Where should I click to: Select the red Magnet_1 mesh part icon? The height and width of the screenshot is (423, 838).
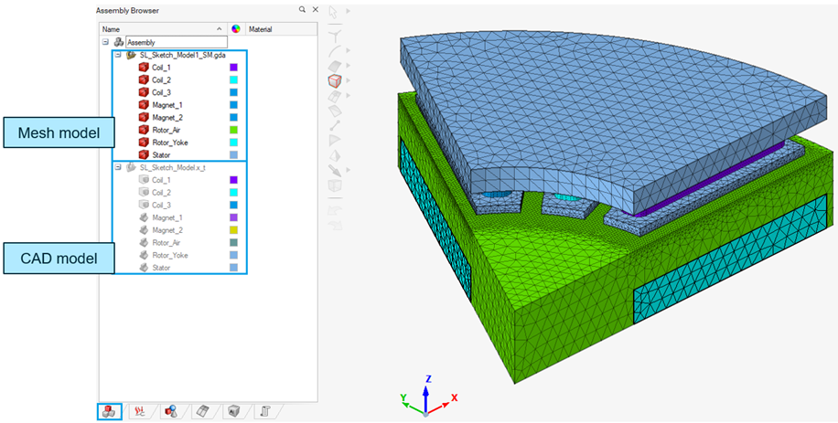(x=144, y=105)
